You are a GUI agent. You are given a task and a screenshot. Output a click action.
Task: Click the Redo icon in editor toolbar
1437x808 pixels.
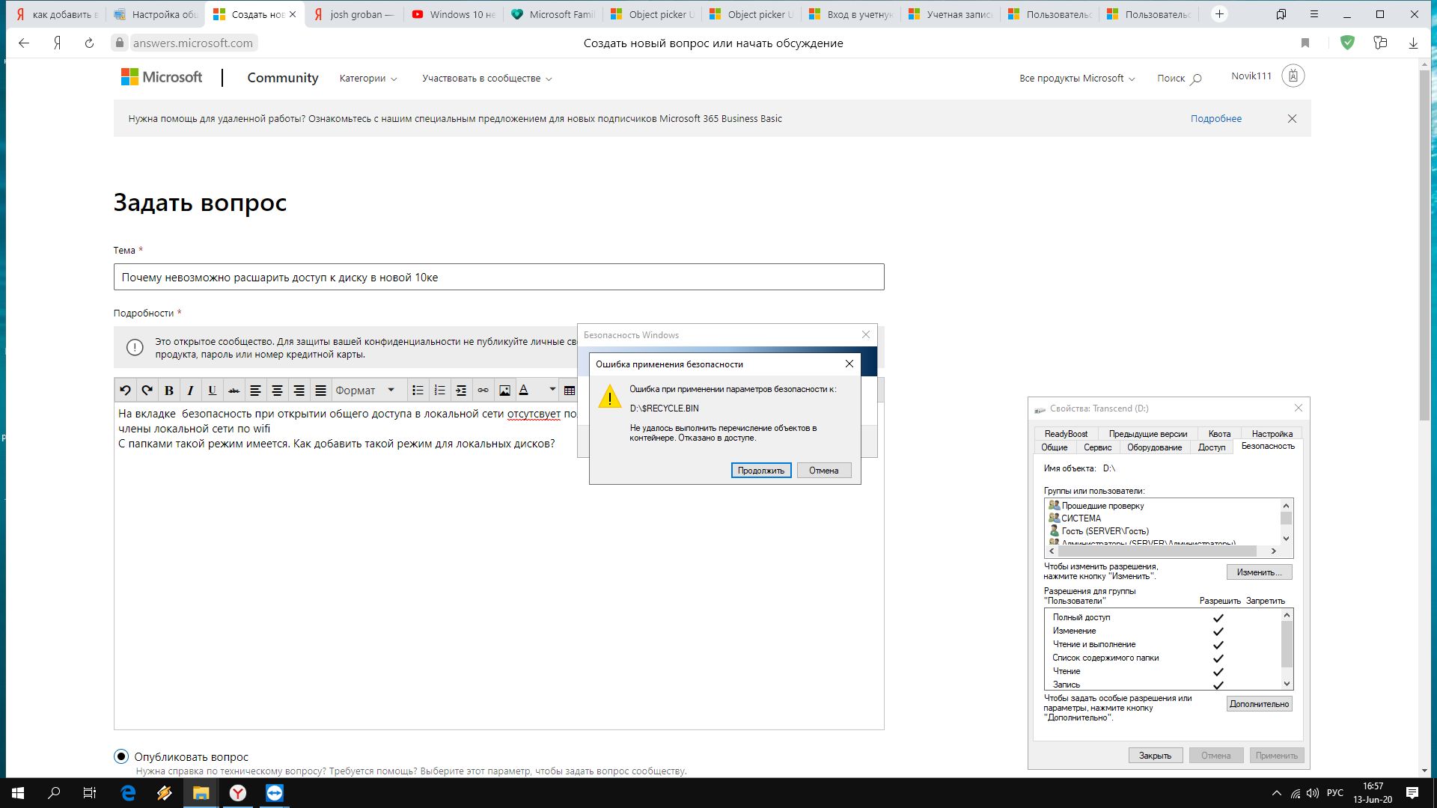tap(146, 389)
